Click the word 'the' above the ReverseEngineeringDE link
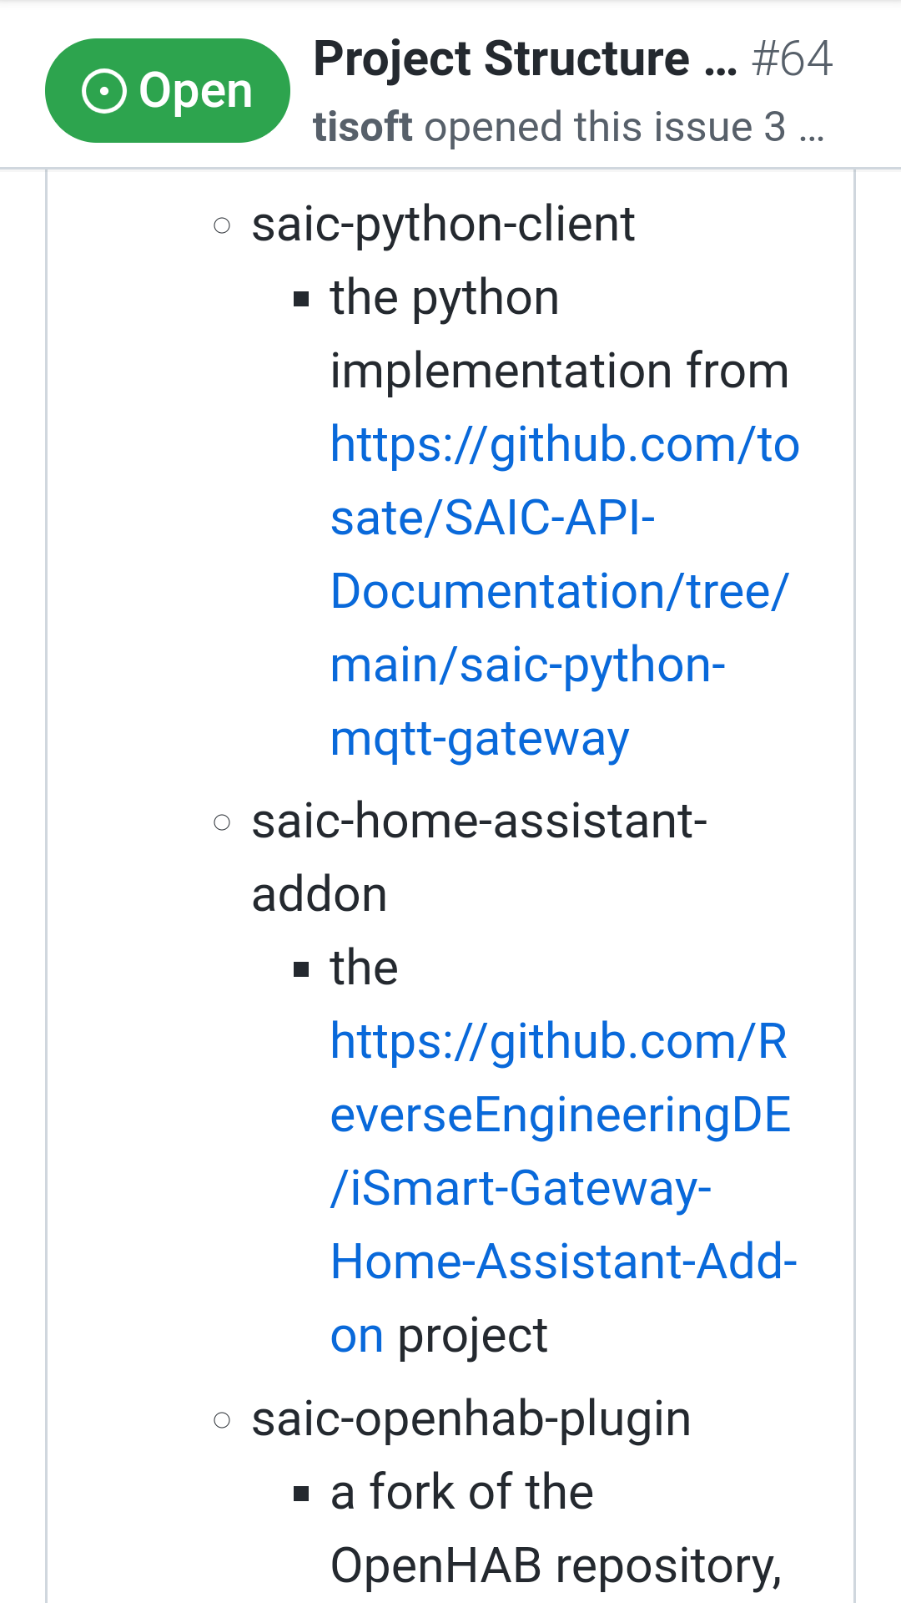 tap(364, 968)
